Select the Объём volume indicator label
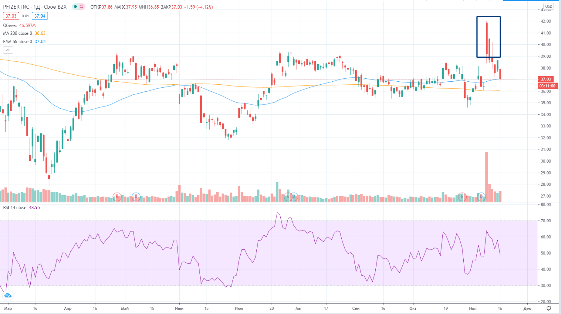 [10, 25]
